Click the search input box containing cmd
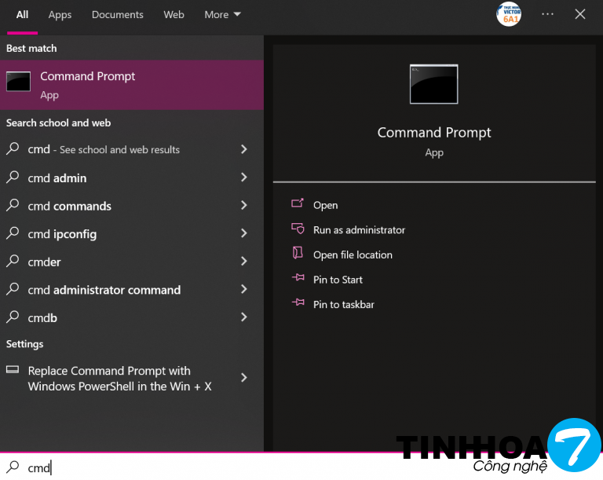The width and height of the screenshot is (603, 480). (196, 467)
